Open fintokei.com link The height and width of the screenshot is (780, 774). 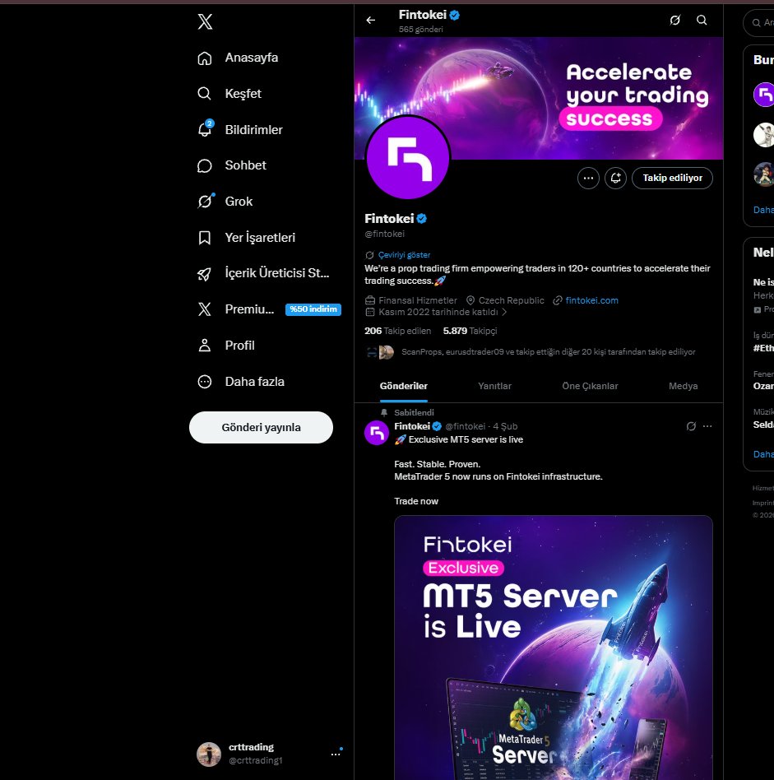pyautogui.click(x=591, y=300)
